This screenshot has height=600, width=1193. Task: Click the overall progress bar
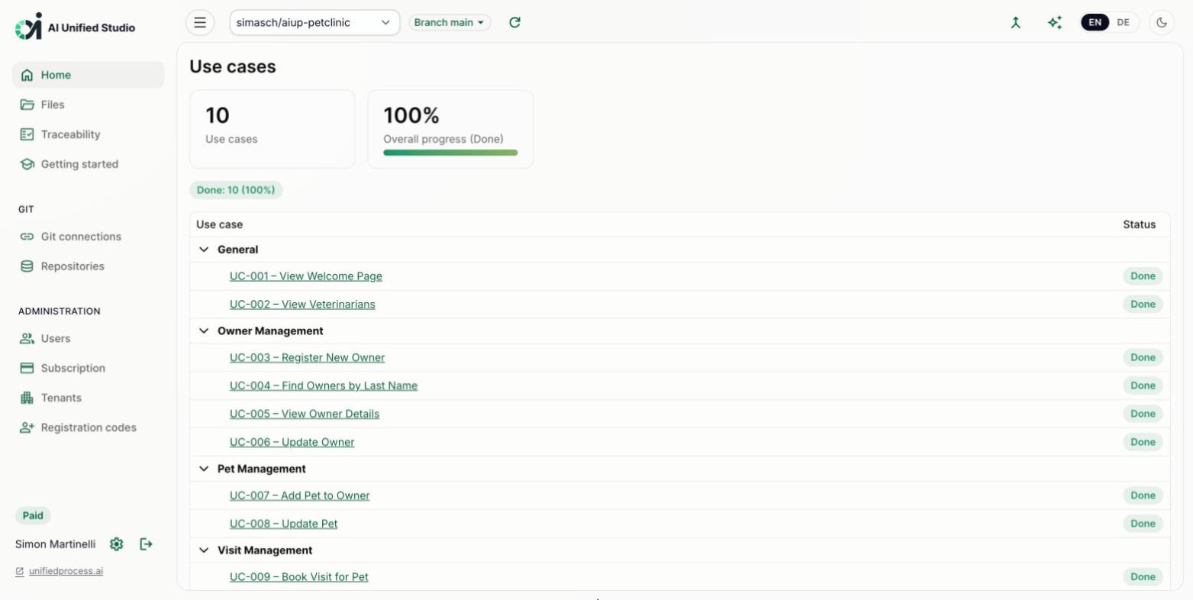450,153
